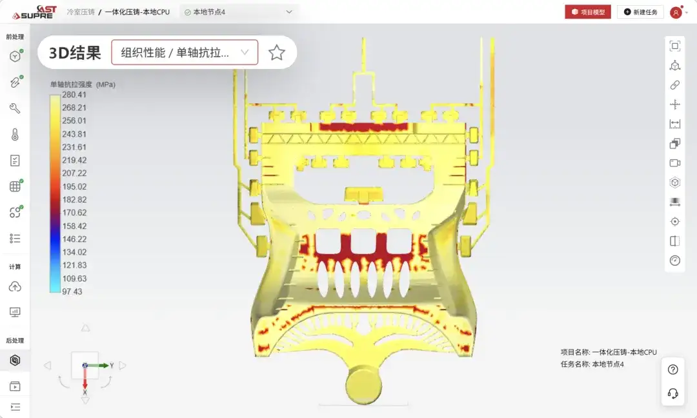Screen dimensions: 697x418
Task: Click the left triangle view rotation arrow
Action: pos(48,366)
